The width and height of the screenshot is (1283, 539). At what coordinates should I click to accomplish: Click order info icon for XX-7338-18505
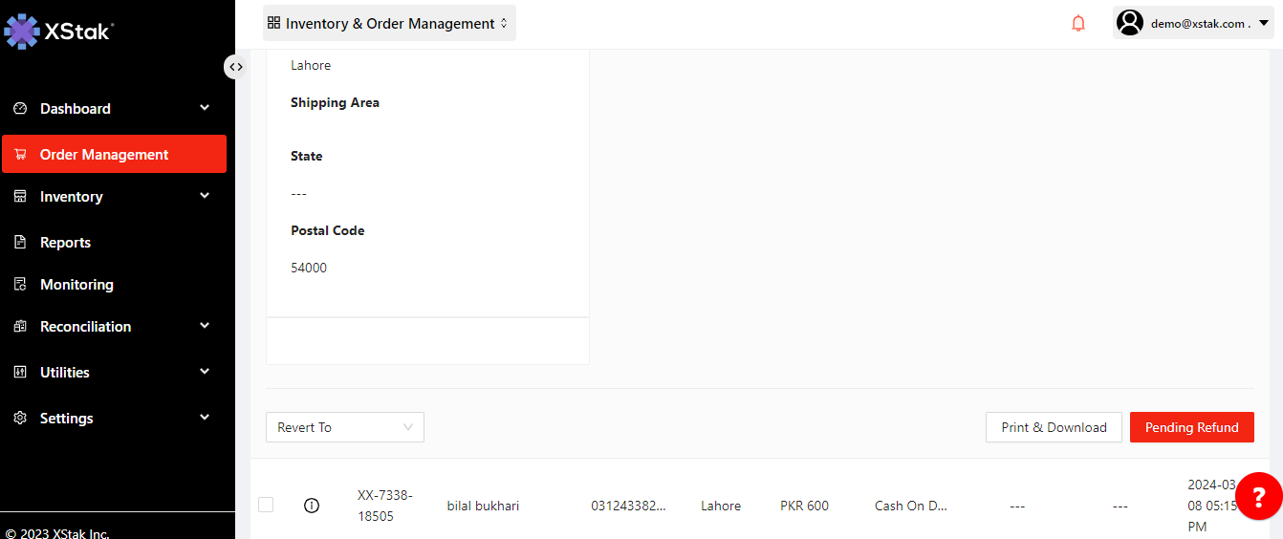(311, 506)
